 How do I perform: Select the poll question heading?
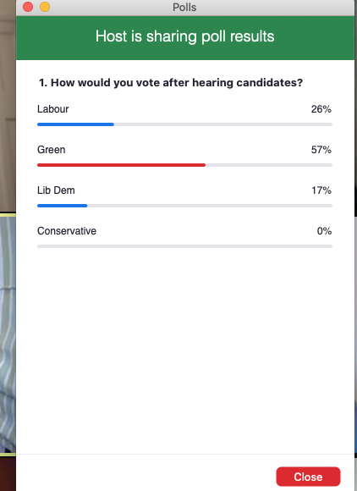[171, 83]
